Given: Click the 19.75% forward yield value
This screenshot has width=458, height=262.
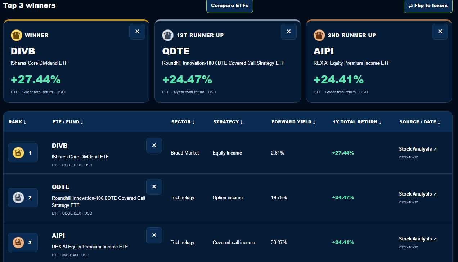Looking at the screenshot, I should pyautogui.click(x=279, y=197).
